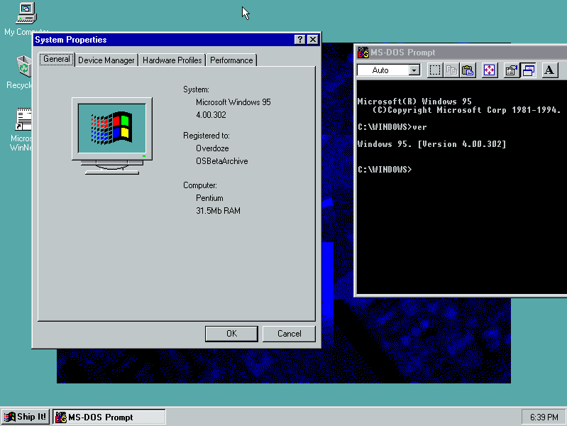The height and width of the screenshot is (426, 567).
Task: Click OK in System Properties
Action: click(231, 334)
